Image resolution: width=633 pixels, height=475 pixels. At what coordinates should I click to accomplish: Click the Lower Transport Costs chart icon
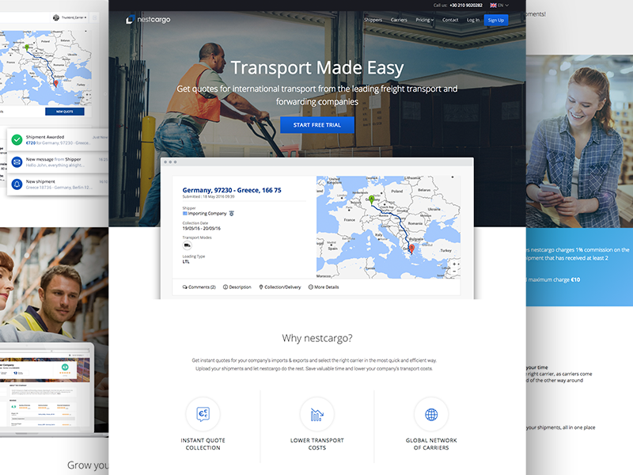pos(317,414)
